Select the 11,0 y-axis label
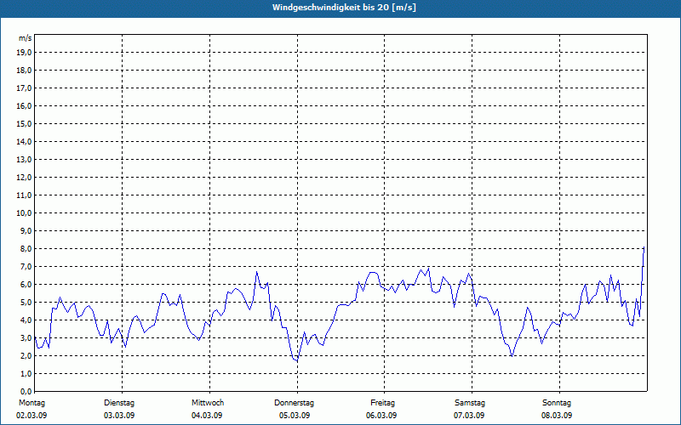 (x=24, y=195)
